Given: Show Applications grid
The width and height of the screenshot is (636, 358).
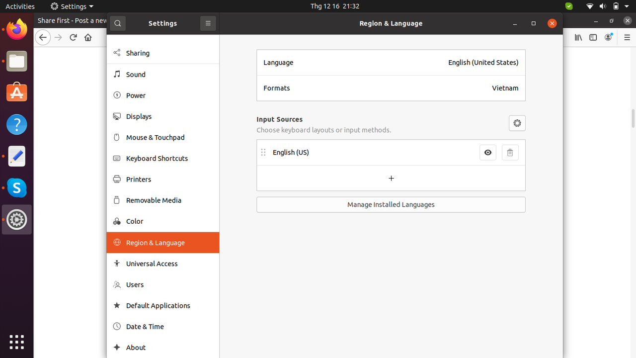Looking at the screenshot, I should pyautogui.click(x=17, y=342).
